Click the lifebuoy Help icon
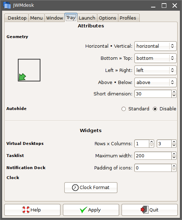182x220 pixels. (x=26, y=210)
